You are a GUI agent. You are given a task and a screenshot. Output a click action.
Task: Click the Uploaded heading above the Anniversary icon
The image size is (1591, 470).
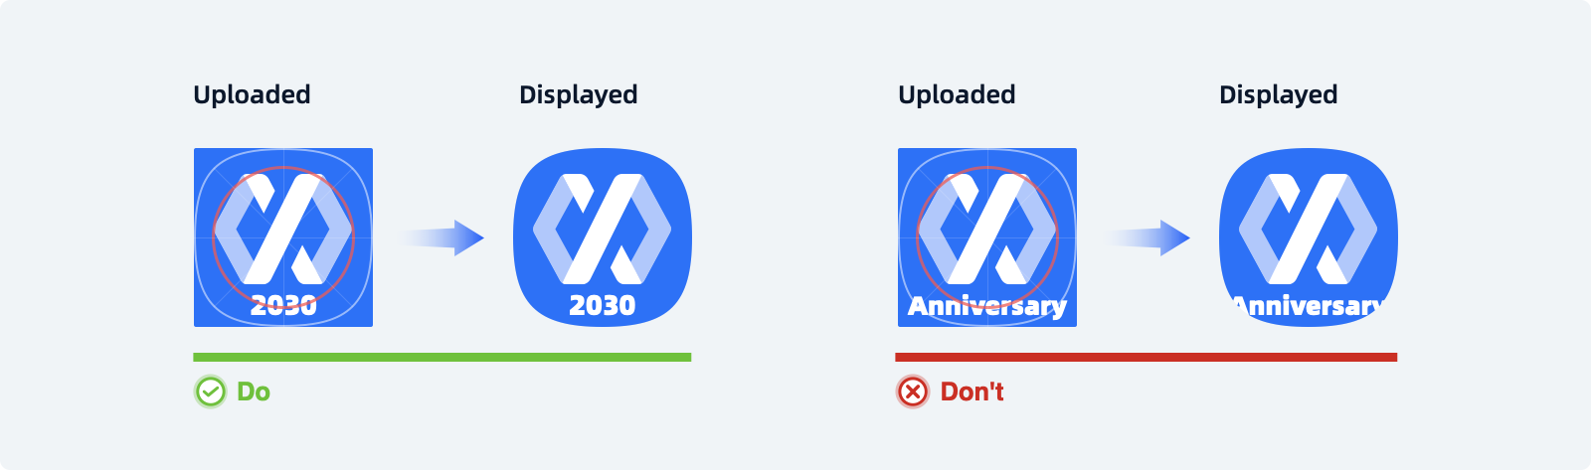point(957,94)
